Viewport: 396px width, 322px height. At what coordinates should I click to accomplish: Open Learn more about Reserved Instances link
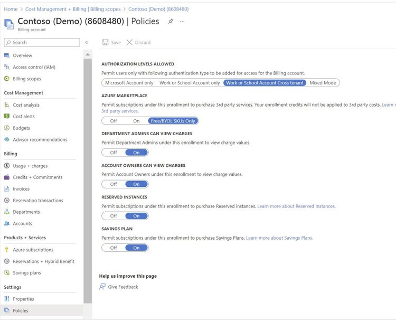[x=296, y=206]
